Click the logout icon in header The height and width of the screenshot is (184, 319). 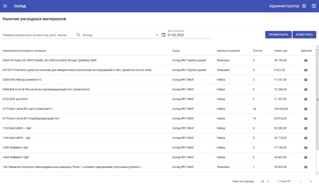click(314, 6)
